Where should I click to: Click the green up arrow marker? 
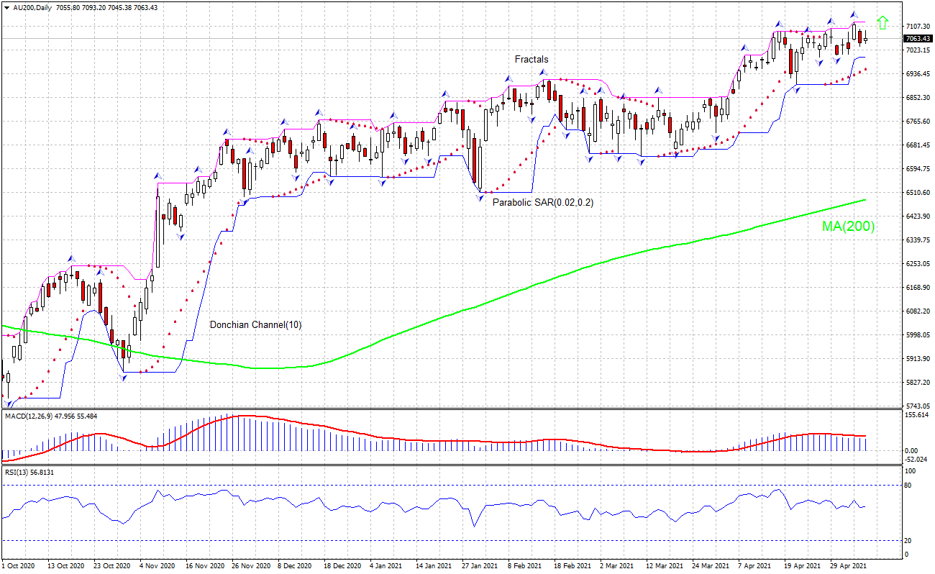tap(882, 23)
